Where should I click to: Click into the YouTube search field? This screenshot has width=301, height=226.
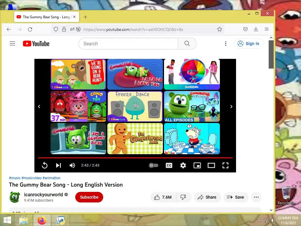click(128, 44)
